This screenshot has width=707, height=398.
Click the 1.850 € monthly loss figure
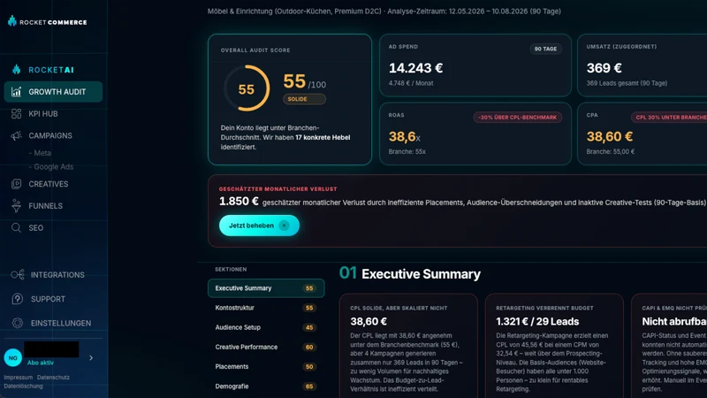coord(239,202)
